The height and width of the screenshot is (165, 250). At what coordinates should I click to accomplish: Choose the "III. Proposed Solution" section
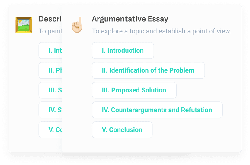click(134, 90)
